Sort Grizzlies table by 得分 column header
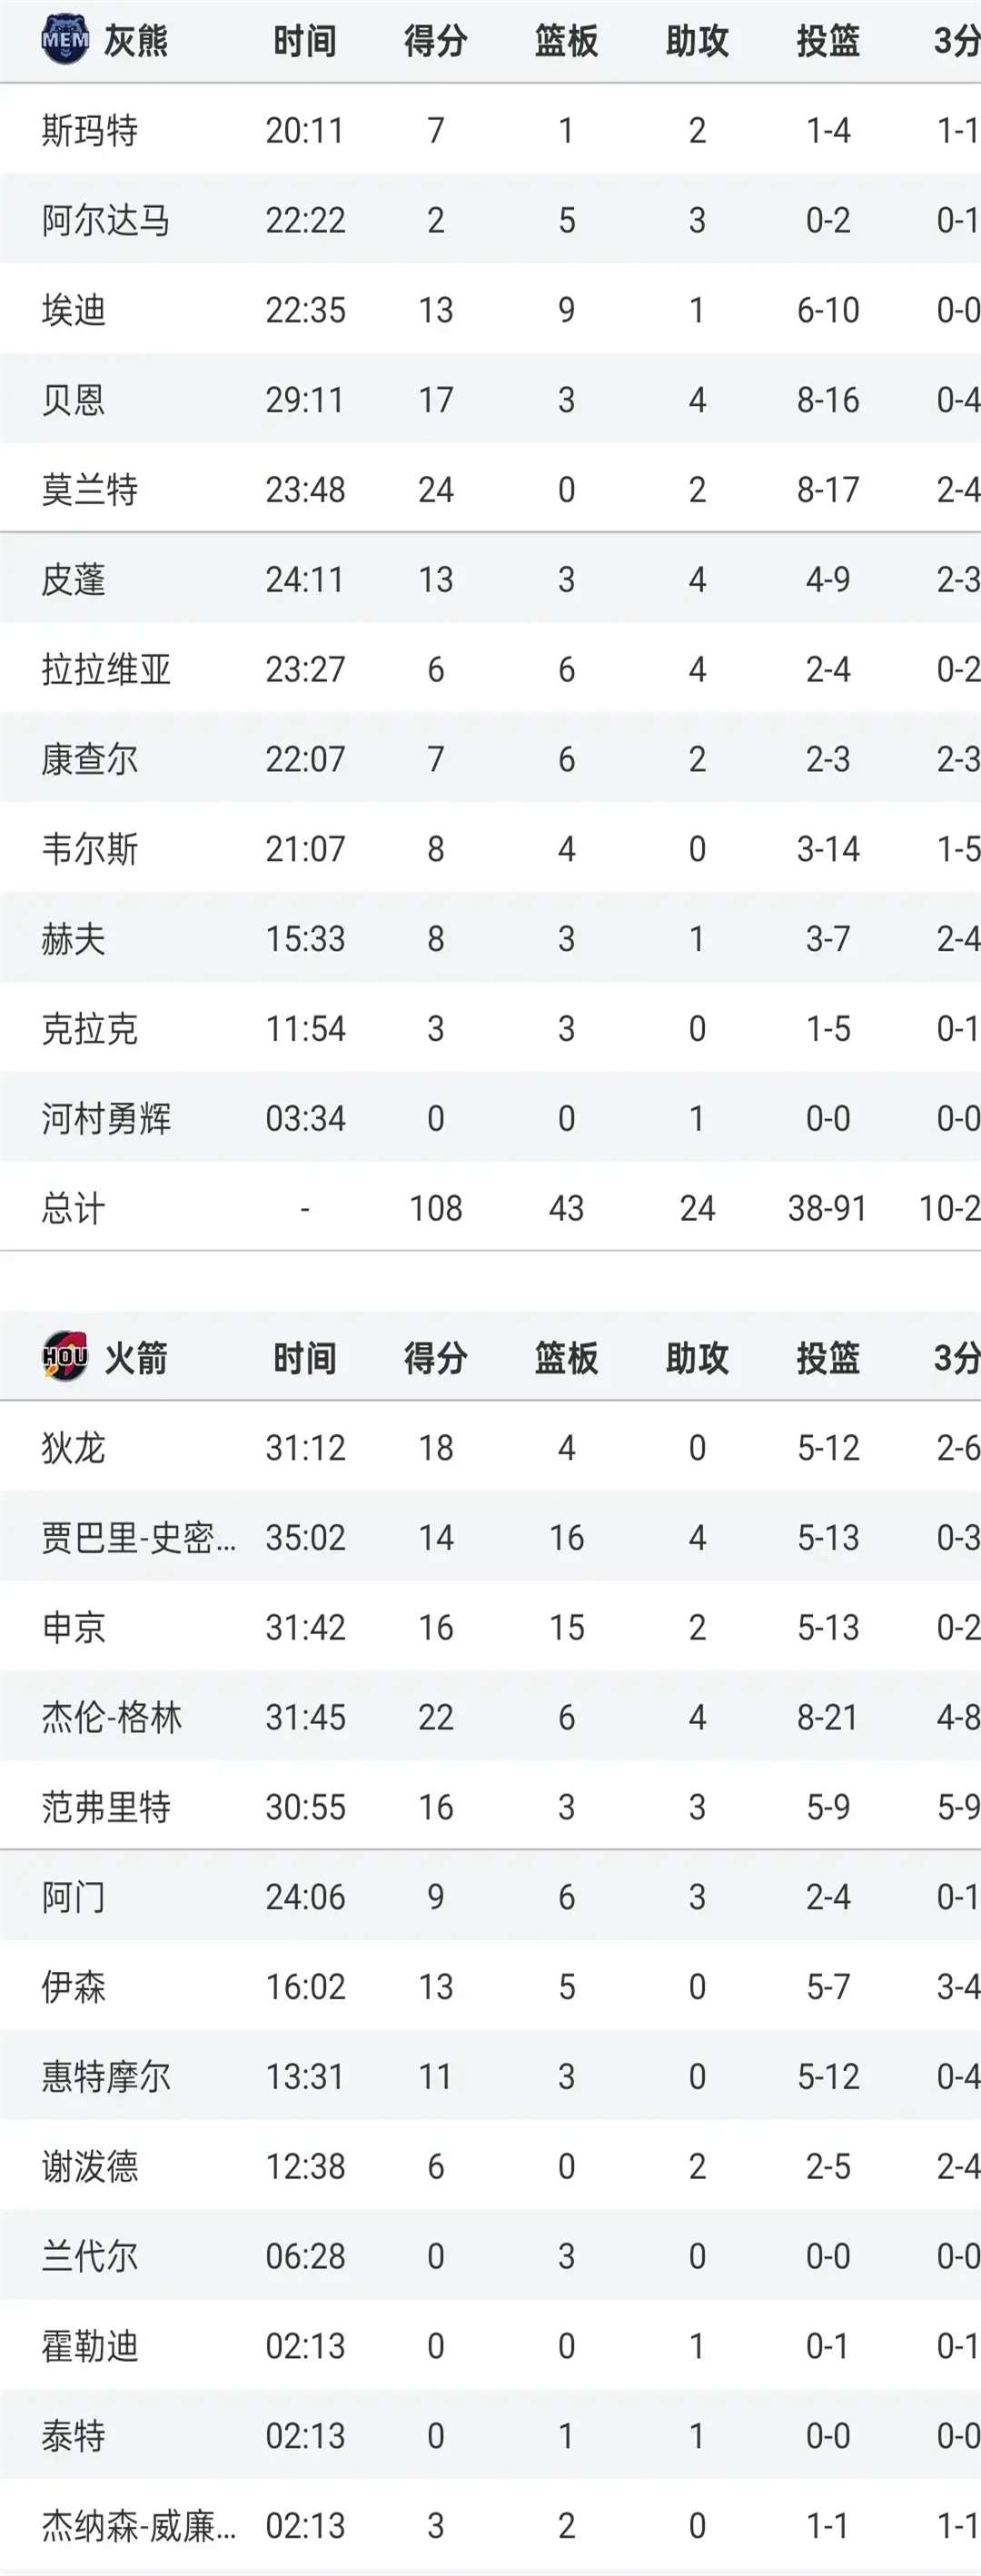The image size is (981, 2576). click(x=435, y=41)
